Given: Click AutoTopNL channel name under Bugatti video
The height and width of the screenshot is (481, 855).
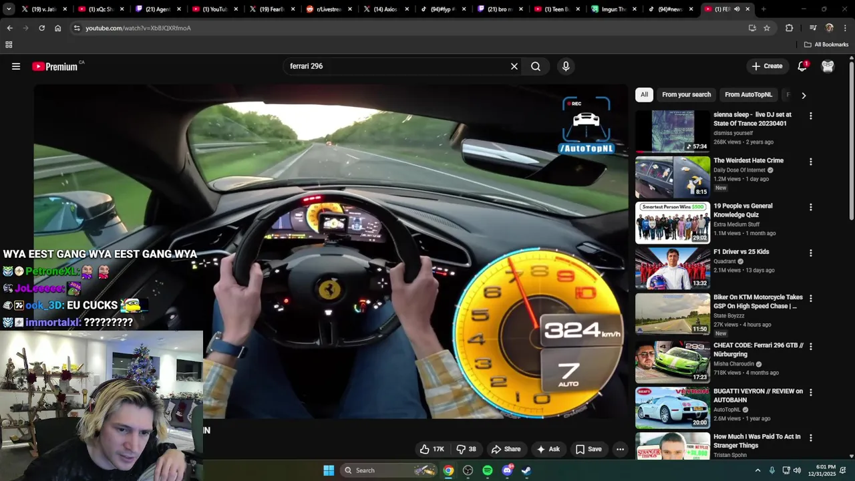Looking at the screenshot, I should coord(727,410).
